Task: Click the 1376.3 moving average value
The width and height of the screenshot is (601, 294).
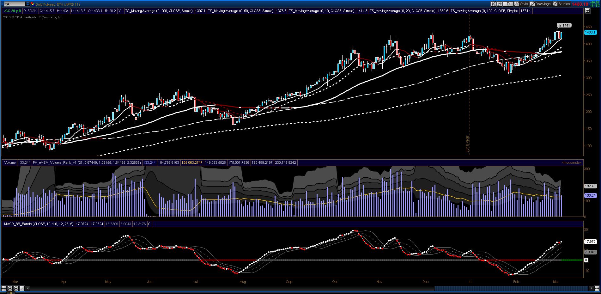Action: pyautogui.click(x=281, y=11)
